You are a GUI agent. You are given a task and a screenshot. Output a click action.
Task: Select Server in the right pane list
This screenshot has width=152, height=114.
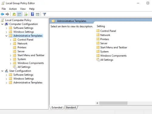point(104,43)
